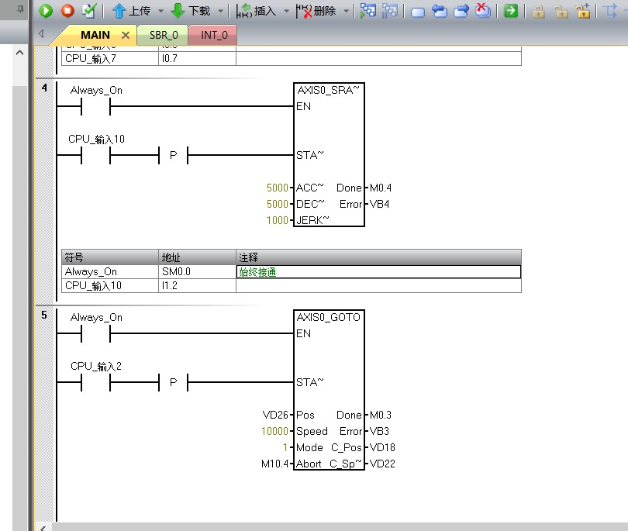Jump to the previous bookmark
The width and height of the screenshot is (628, 531).
click(440, 11)
